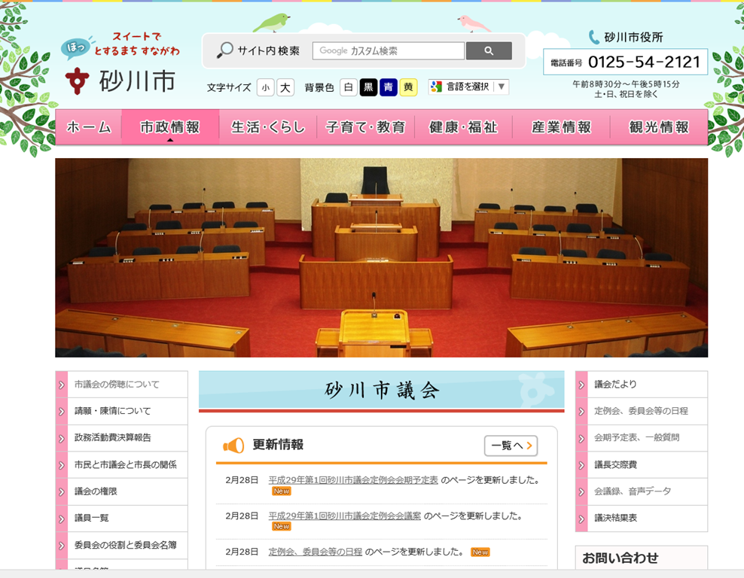Expand the 一覧へ update list button
744x578 pixels.
[511, 446]
